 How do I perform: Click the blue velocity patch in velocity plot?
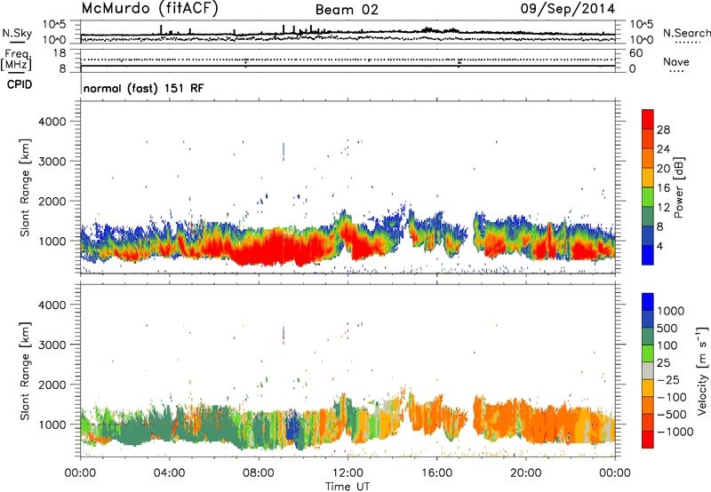click(x=292, y=428)
